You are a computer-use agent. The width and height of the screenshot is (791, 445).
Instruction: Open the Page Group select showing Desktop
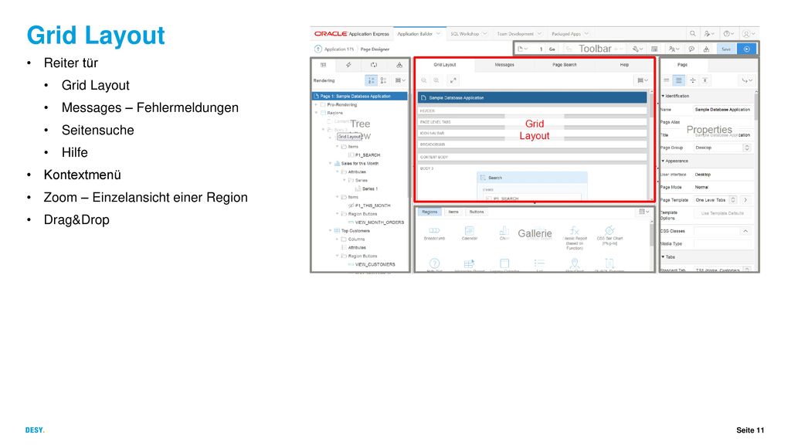[x=722, y=148]
